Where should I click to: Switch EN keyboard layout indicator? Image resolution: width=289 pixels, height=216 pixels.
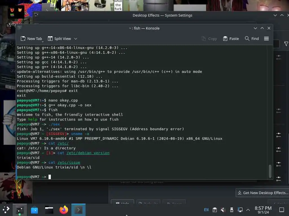point(206,210)
